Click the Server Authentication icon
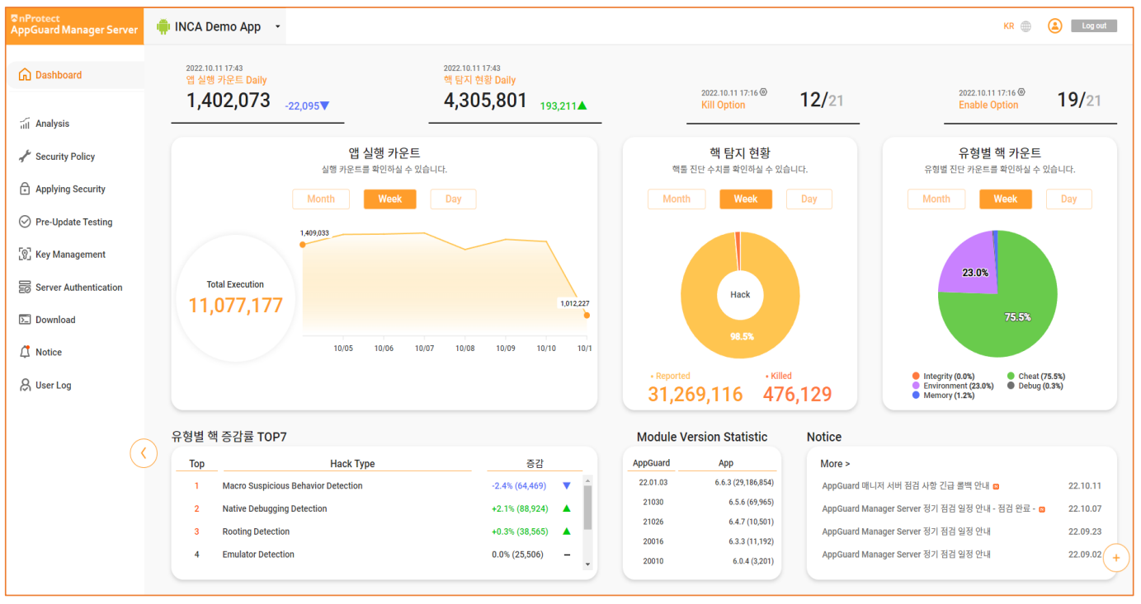This screenshot has height=604, width=1141. pos(25,288)
